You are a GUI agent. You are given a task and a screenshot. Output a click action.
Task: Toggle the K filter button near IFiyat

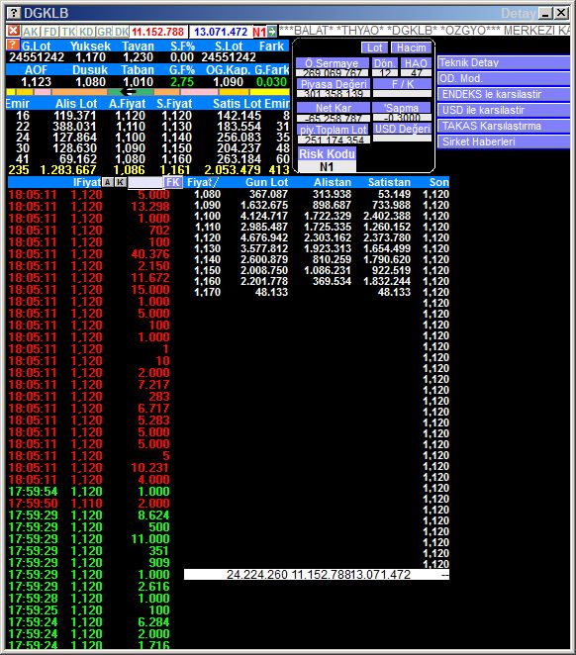coord(121,182)
